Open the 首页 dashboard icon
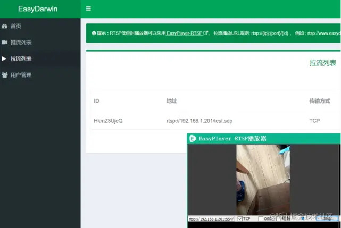 click(x=5, y=26)
